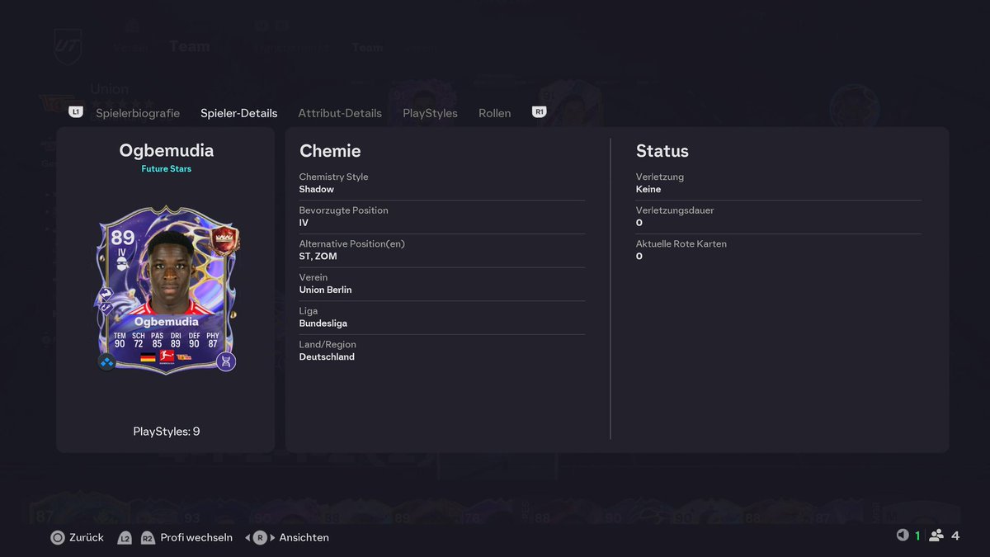Click the DEF 90 stat on card

click(x=194, y=339)
